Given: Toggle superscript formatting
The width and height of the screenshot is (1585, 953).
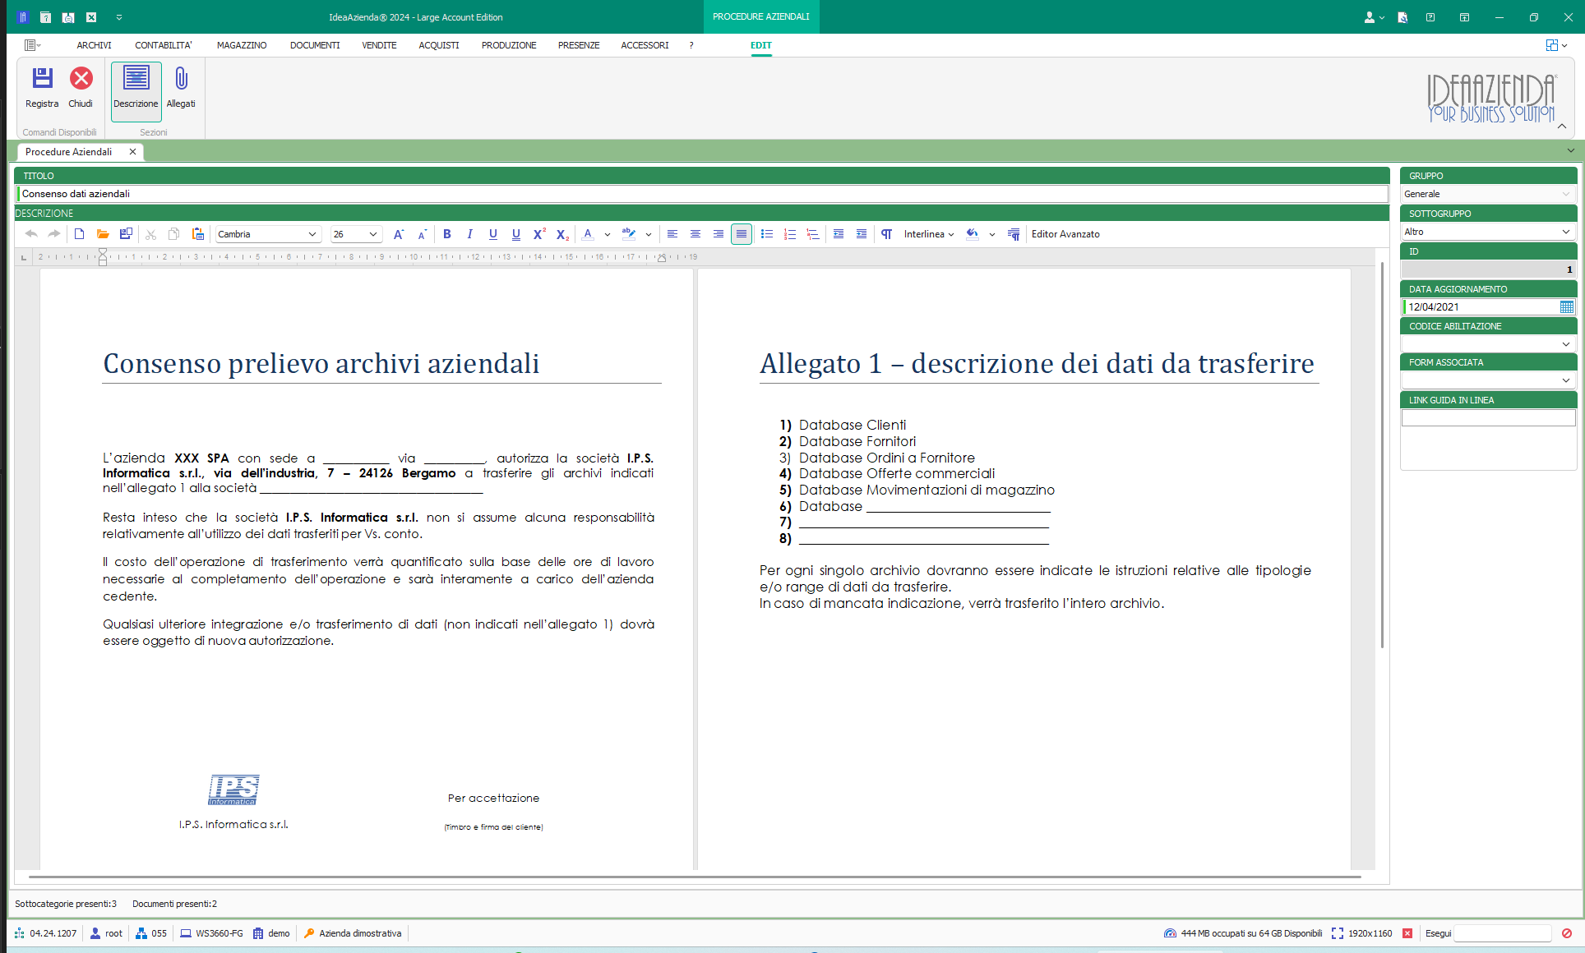Looking at the screenshot, I should pyautogui.click(x=539, y=234).
